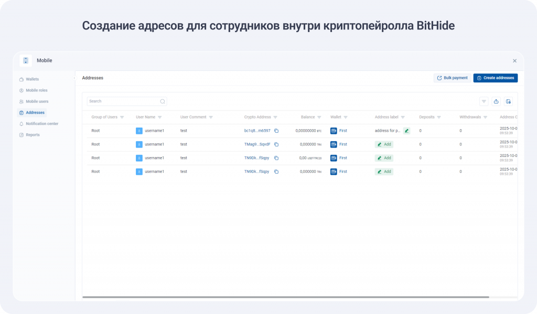Click the Mobile app icon in header

click(x=26, y=60)
